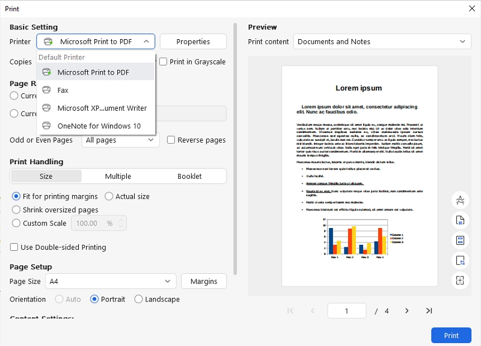Viewport: 481px width, 346px height.
Task: Pick OneNote for Windows 10 printer
Action: tap(96, 126)
